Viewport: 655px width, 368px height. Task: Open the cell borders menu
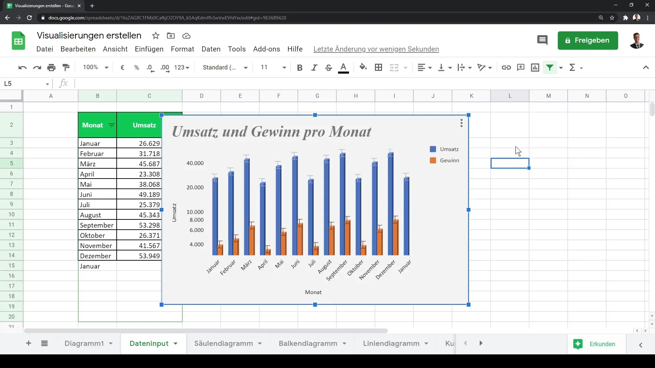[x=378, y=67]
